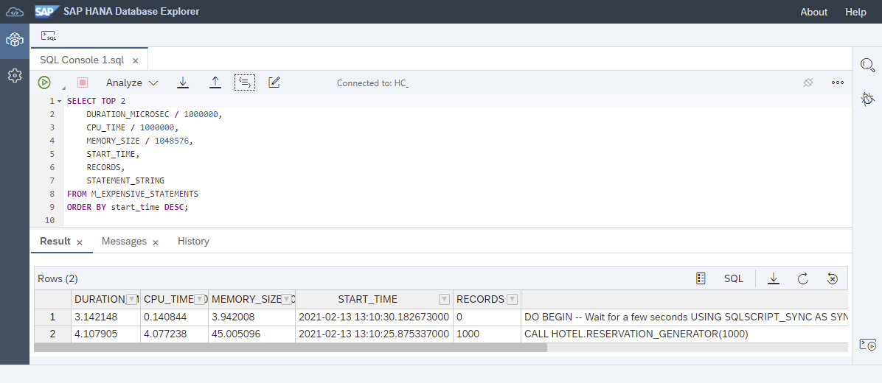882x383 pixels.
Task: Switch to the Messages tab
Action: pos(124,241)
